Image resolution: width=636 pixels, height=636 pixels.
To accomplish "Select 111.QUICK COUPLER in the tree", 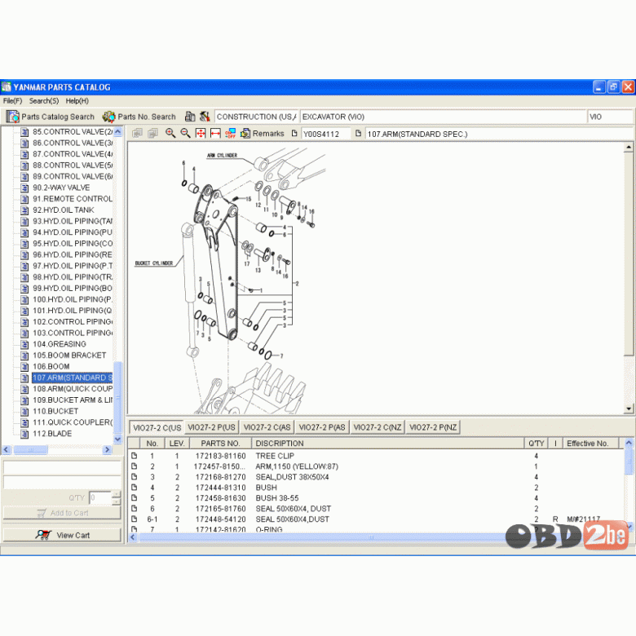I will 73,422.
